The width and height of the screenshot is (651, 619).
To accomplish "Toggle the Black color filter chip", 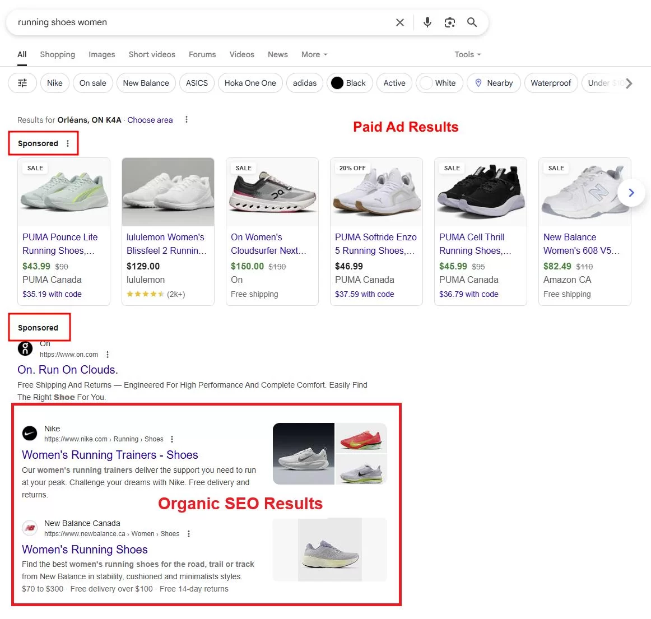I will tap(350, 83).
